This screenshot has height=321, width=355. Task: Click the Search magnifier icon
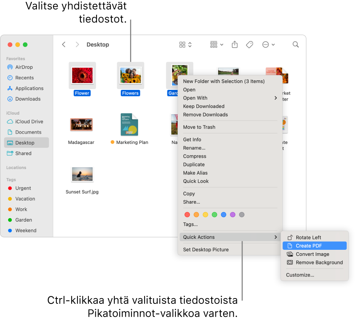click(x=296, y=45)
